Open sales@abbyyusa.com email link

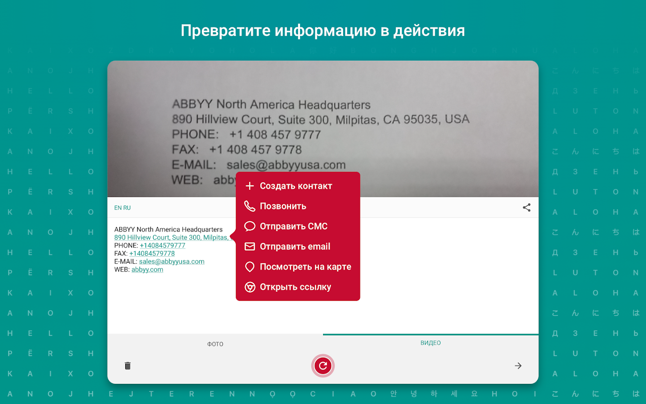pos(172,262)
